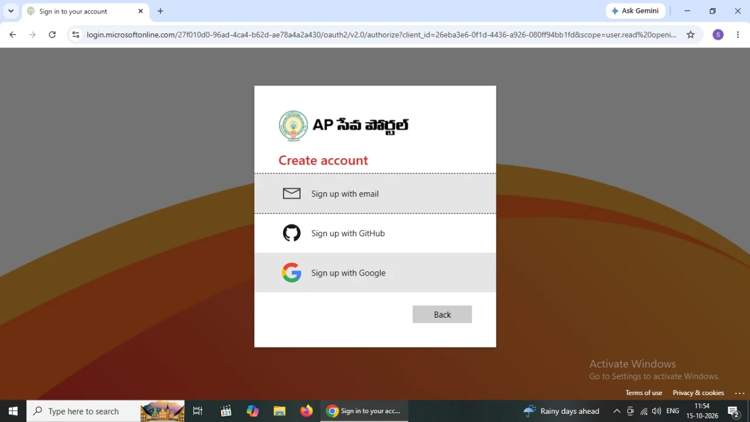This screenshot has height=422, width=750.
Task: Show hidden system tray icons
Action: point(616,411)
